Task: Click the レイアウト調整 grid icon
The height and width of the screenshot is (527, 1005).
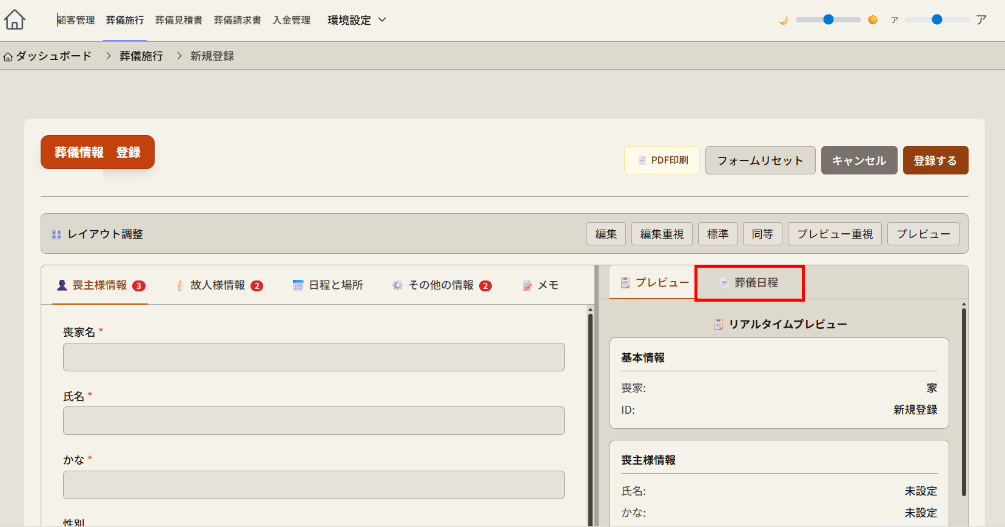Action: coord(56,234)
